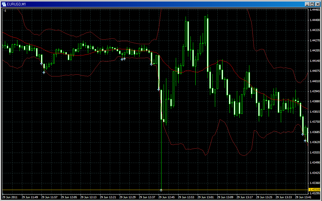Image resolution: width=322 pixels, height=201 pixels.
Task: Click the left arrow of the pair near 12:29
Action: point(122,59)
